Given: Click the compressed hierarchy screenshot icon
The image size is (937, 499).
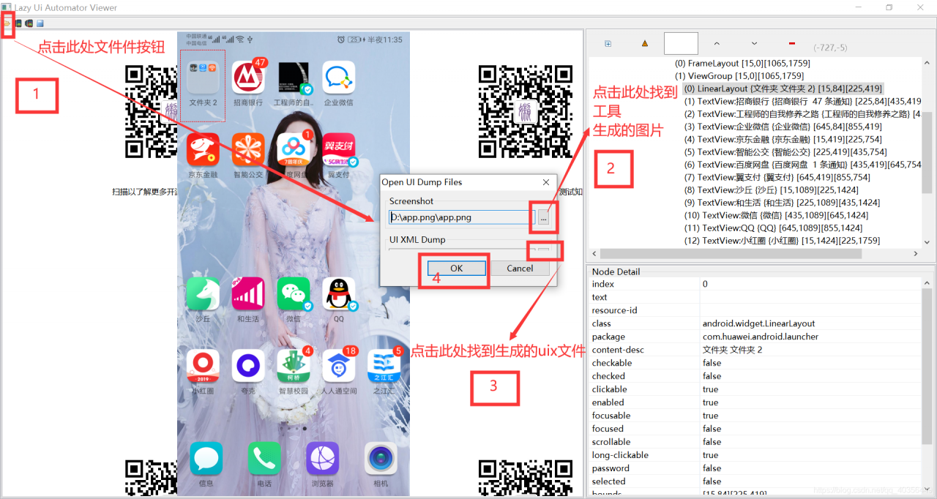Looking at the screenshot, I should [29, 23].
